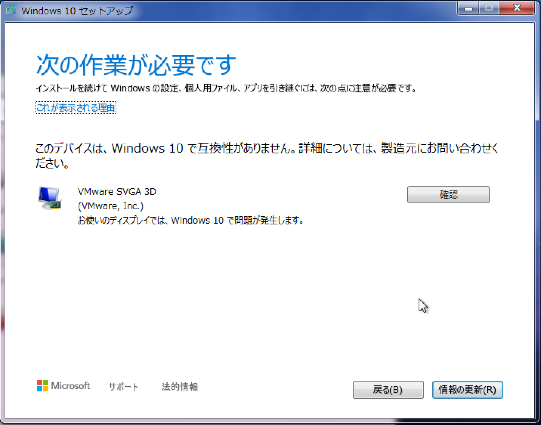Click the Microsoft wordmark text

click(71, 386)
